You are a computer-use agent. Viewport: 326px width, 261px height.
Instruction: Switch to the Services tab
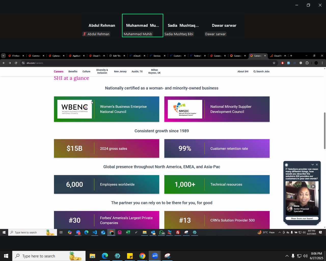[157, 56]
